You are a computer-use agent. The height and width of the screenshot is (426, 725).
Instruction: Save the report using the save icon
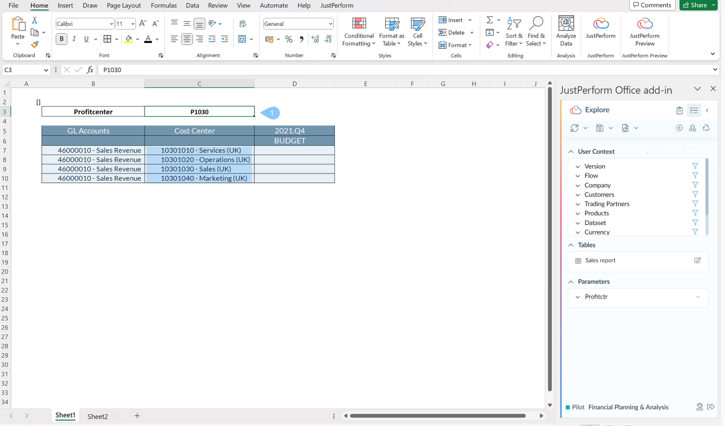point(600,128)
